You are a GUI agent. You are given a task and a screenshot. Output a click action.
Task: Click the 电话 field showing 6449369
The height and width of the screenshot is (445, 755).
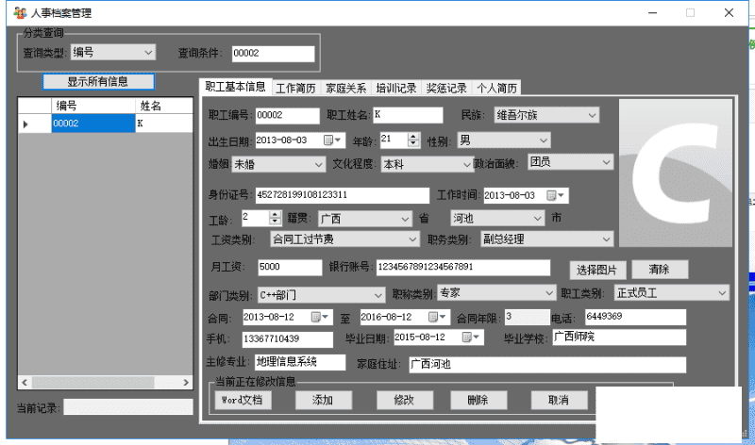(x=635, y=317)
